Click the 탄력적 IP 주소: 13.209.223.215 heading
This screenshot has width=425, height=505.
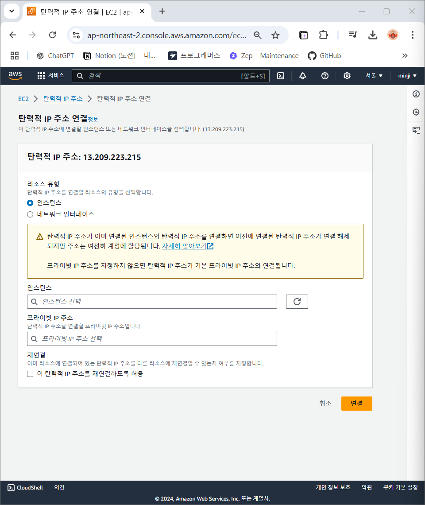pyautogui.click(x=84, y=157)
